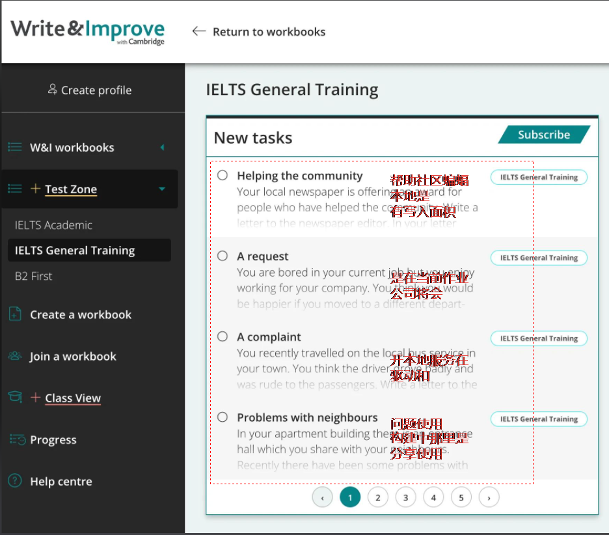Viewport: 609px width, 535px height.
Task: Open Helping the community task title
Action: pyautogui.click(x=300, y=176)
